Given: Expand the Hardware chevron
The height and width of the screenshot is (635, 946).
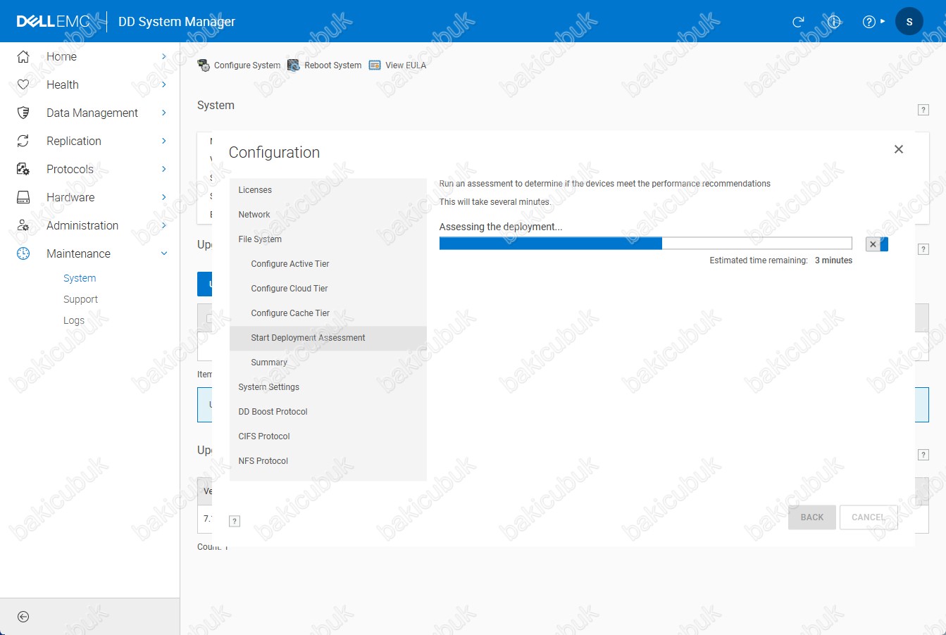Looking at the screenshot, I should click(x=163, y=197).
